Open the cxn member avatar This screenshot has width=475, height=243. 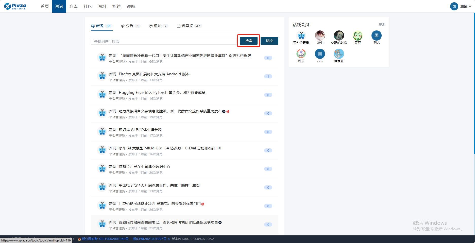click(x=320, y=54)
